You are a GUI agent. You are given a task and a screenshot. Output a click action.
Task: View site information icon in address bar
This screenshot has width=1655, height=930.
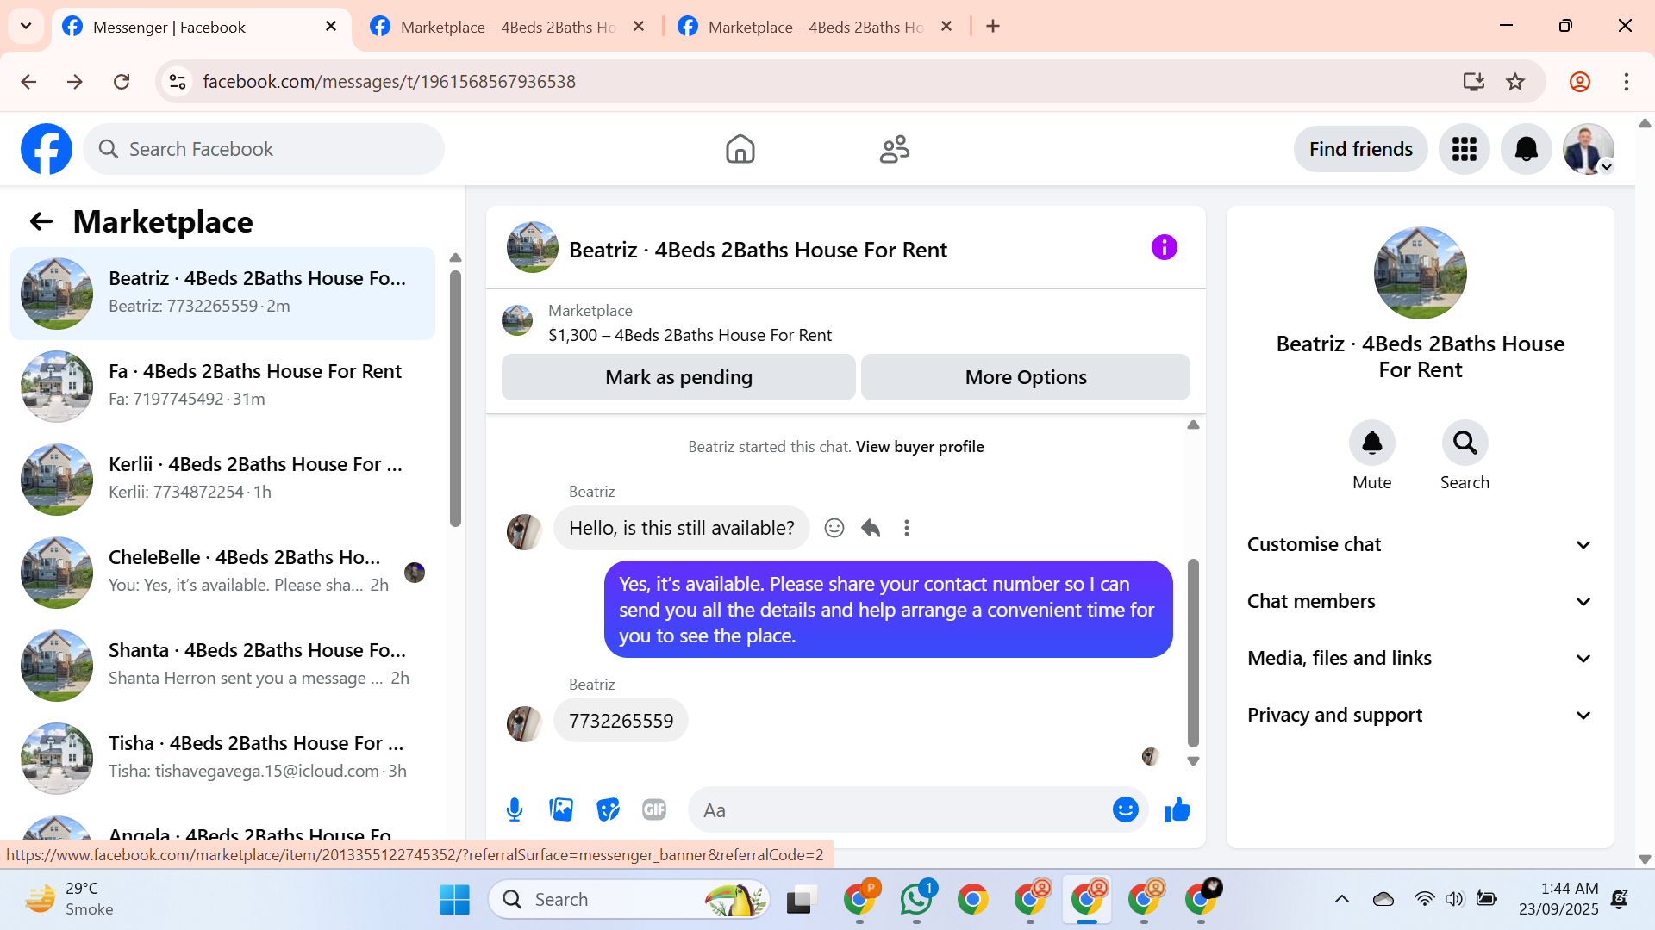click(x=178, y=82)
